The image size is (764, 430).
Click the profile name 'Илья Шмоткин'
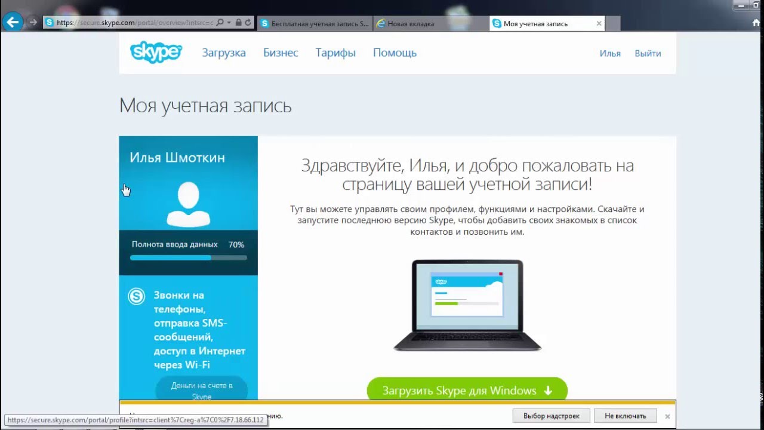point(177,158)
